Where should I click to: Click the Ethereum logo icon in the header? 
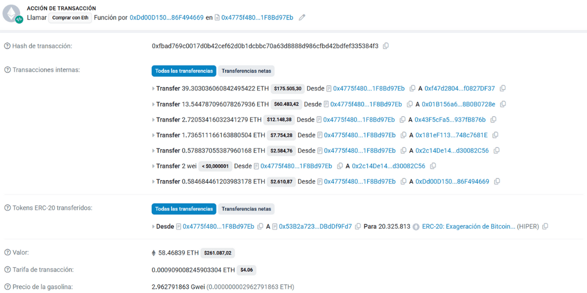pyautogui.click(x=11, y=13)
